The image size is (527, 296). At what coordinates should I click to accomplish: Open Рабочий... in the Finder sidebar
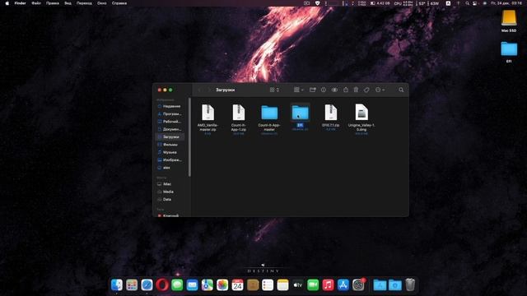pos(170,122)
